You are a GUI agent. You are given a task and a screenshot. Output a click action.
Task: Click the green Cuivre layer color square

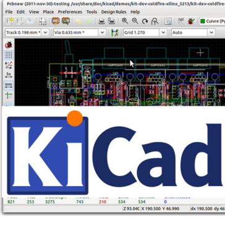click(203, 21)
